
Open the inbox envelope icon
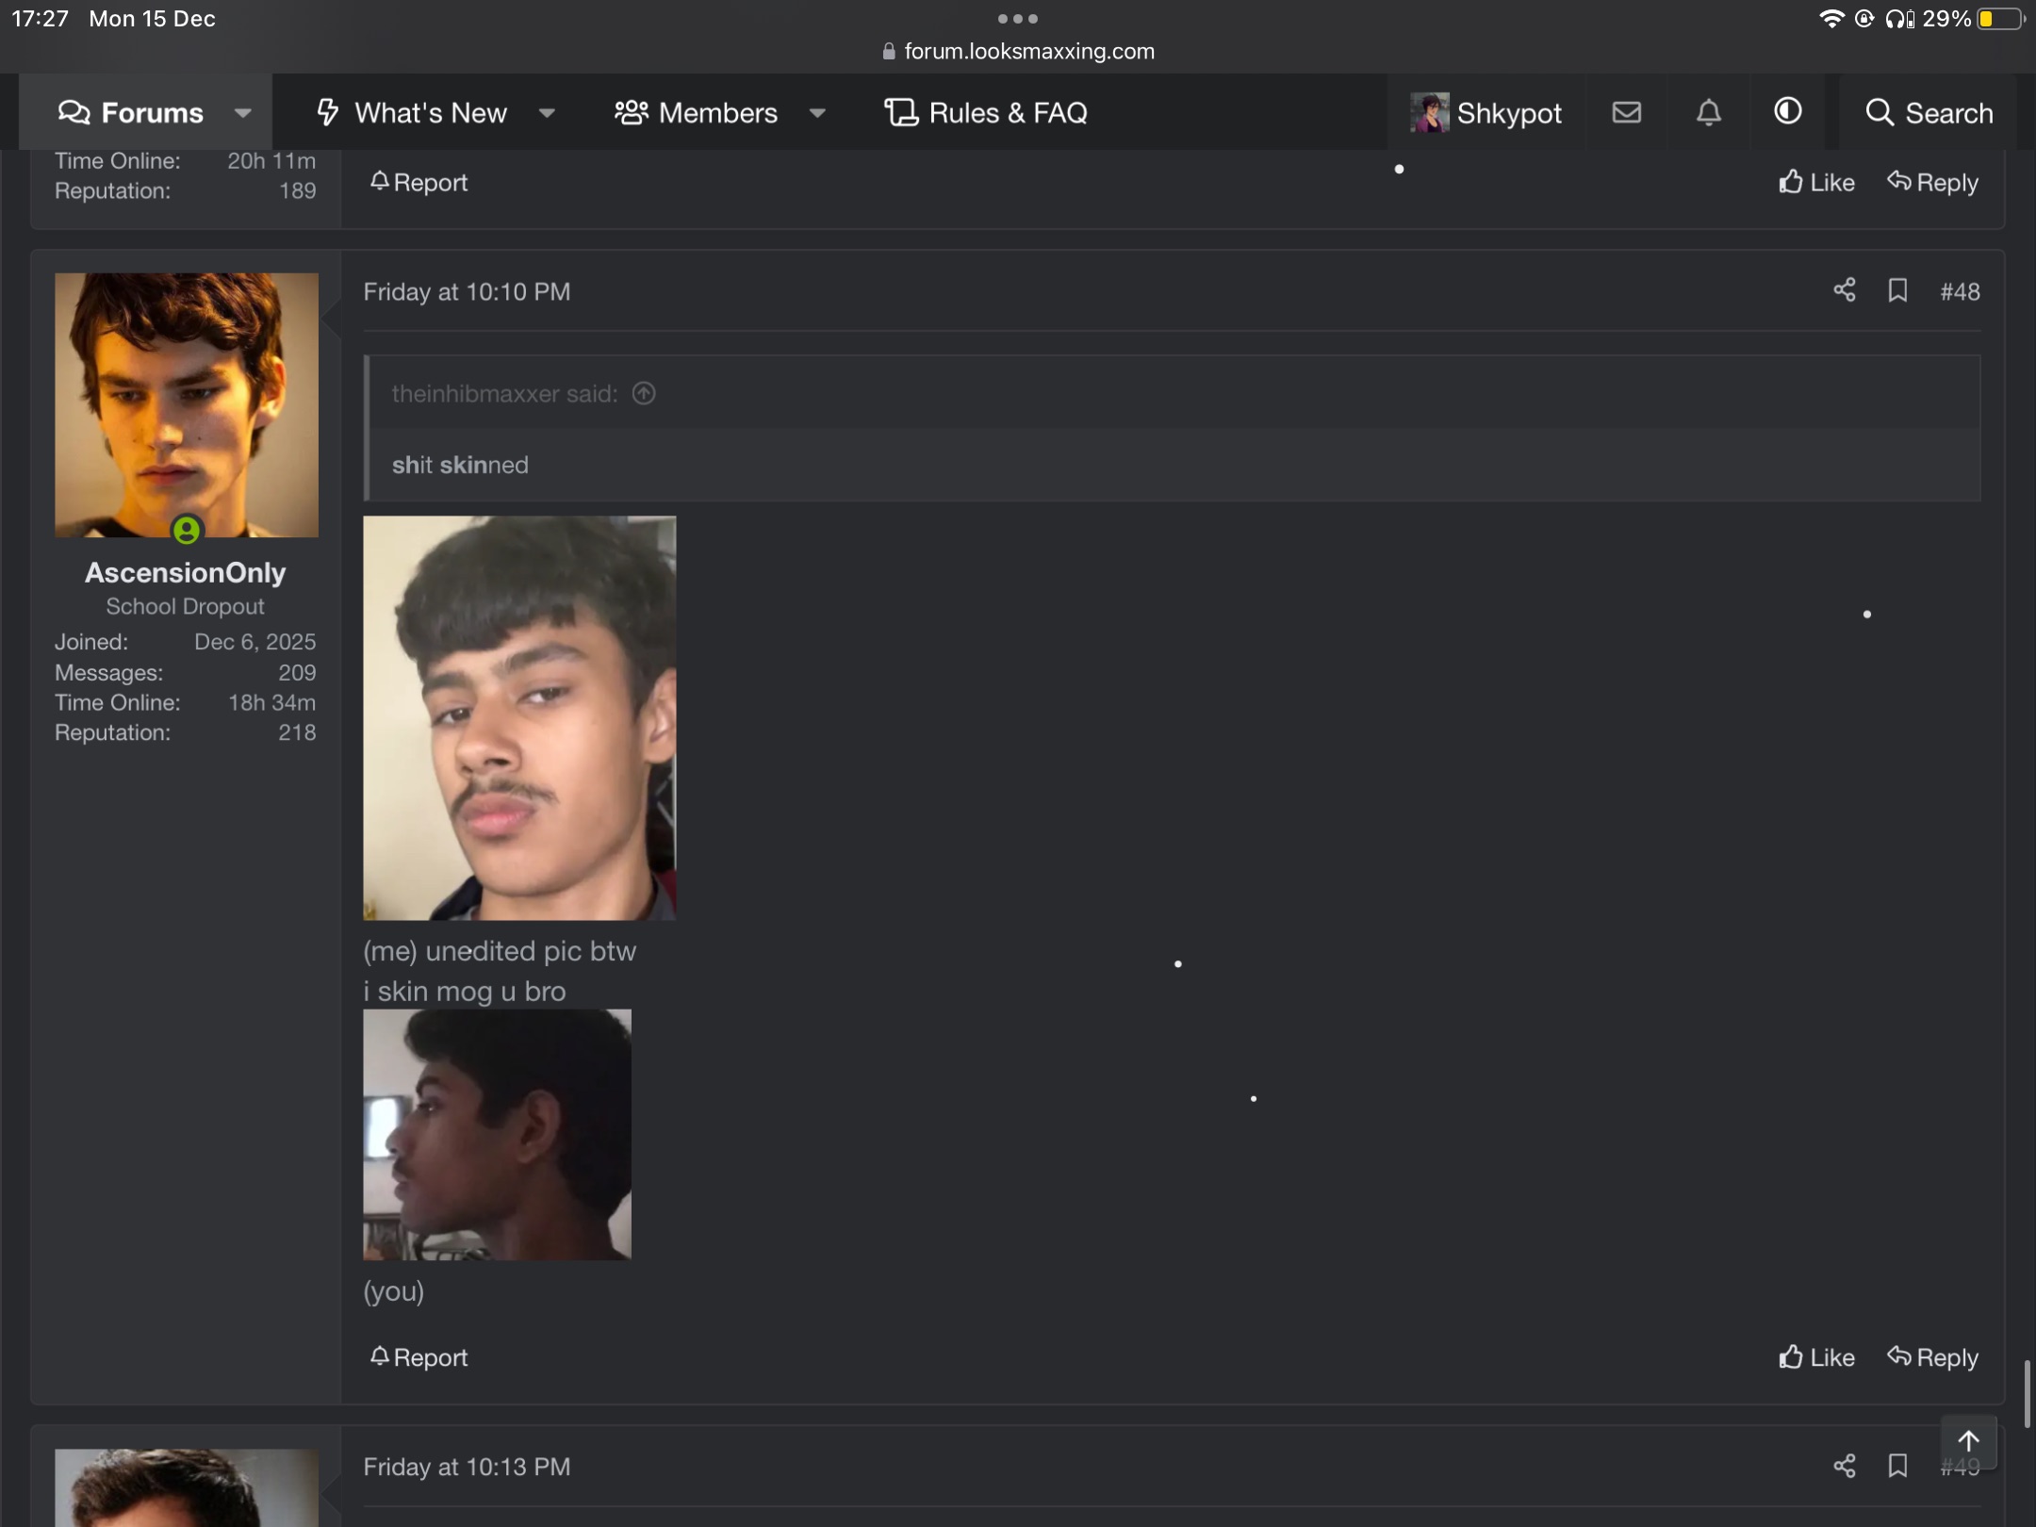[x=1626, y=112]
